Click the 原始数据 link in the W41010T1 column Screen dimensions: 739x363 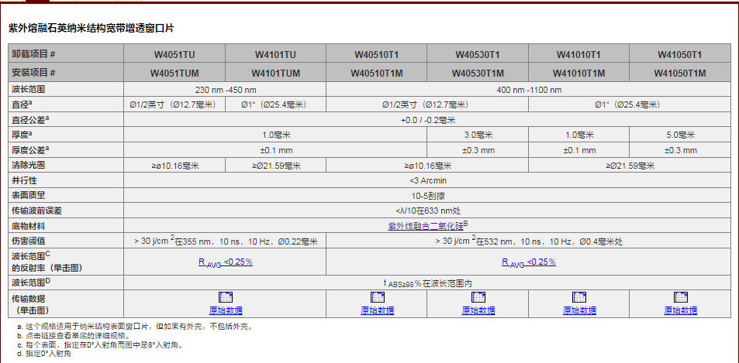click(x=578, y=310)
